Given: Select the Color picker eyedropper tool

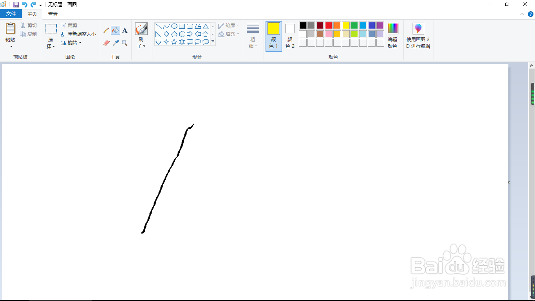Looking at the screenshot, I should [116, 43].
